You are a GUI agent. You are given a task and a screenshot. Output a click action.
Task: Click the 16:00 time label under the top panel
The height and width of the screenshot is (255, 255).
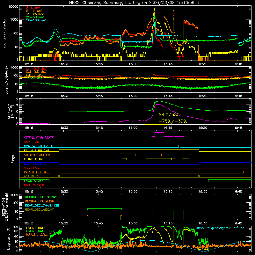133,64
